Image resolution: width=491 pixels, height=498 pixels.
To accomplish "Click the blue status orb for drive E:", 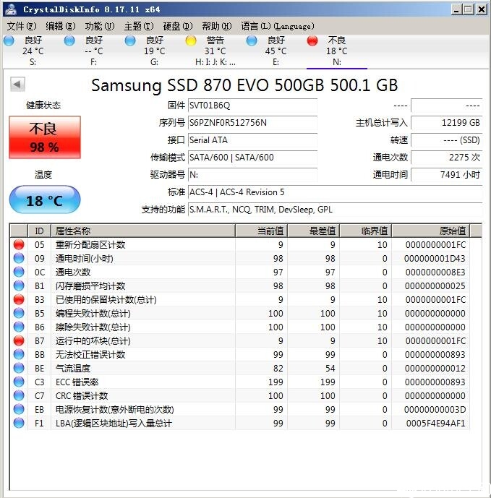I will pos(252,40).
